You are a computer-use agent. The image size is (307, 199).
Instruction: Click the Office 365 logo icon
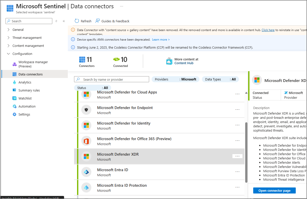(x=86, y=141)
